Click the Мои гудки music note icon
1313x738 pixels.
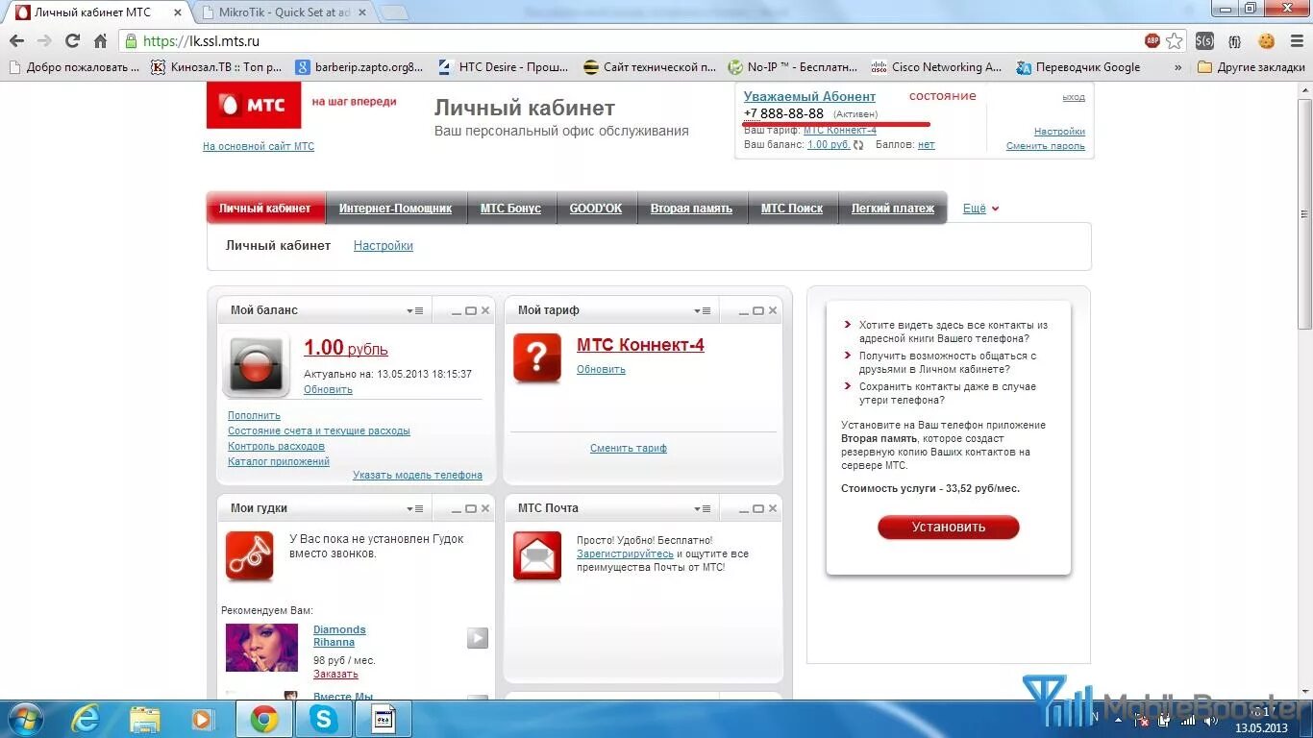coord(250,556)
